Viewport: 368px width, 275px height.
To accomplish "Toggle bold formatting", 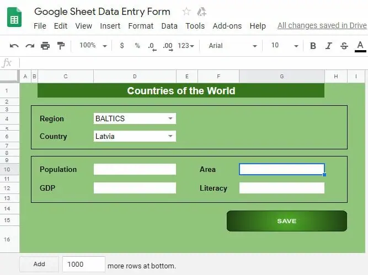I will coord(313,46).
